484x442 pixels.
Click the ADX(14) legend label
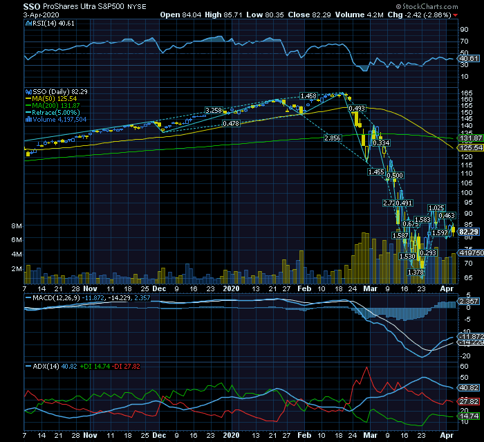pos(46,367)
